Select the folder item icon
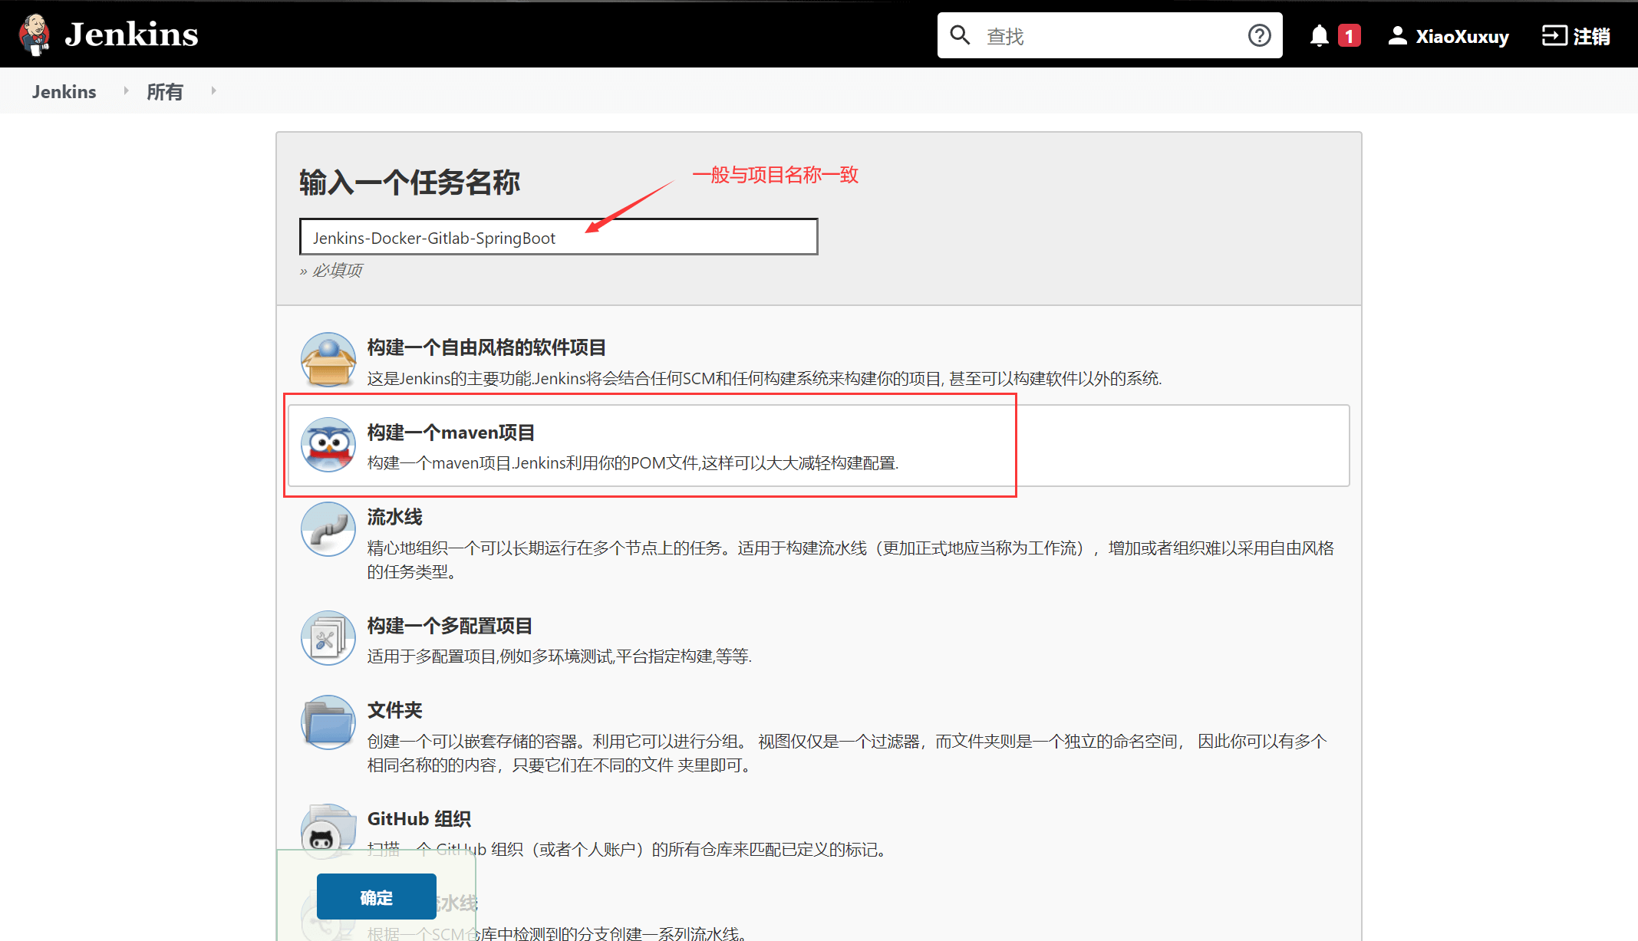 (328, 722)
